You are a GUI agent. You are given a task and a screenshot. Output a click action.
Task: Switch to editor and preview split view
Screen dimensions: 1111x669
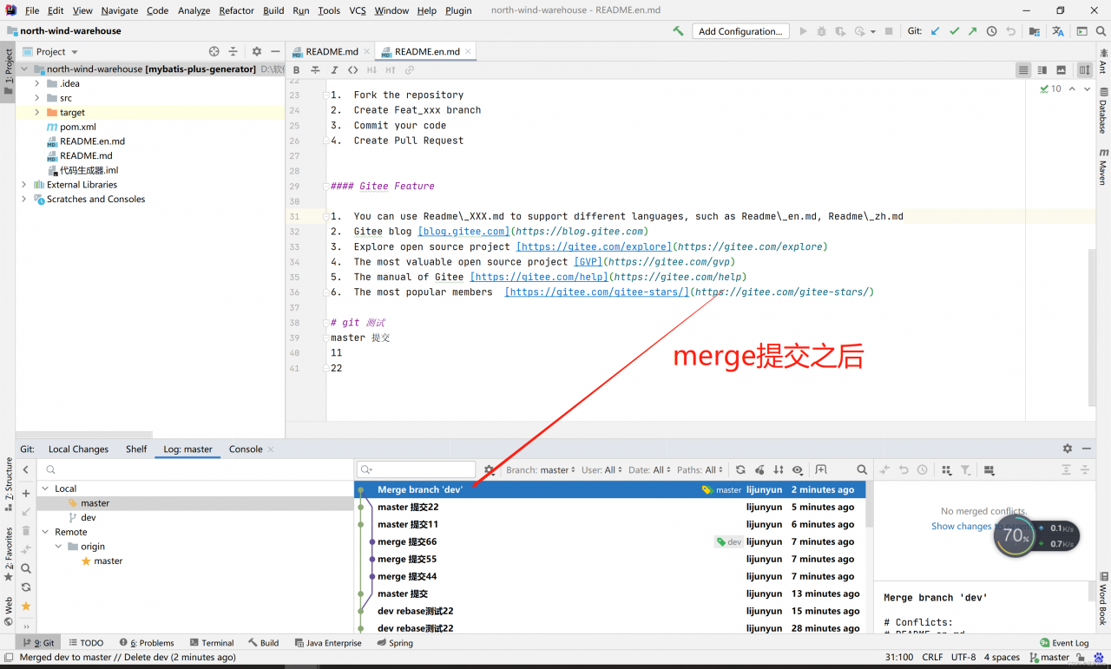pos(1042,70)
